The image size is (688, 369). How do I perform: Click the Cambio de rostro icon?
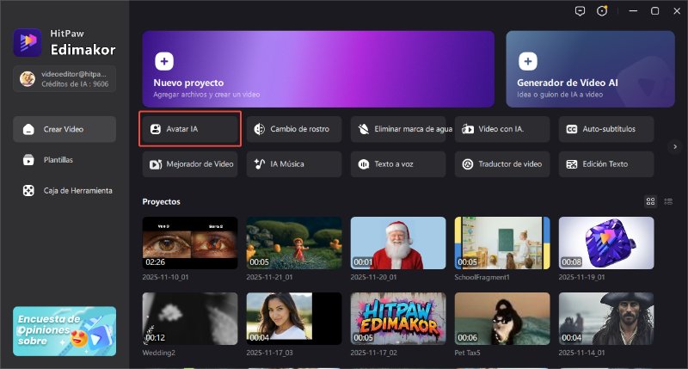pyautogui.click(x=260, y=129)
